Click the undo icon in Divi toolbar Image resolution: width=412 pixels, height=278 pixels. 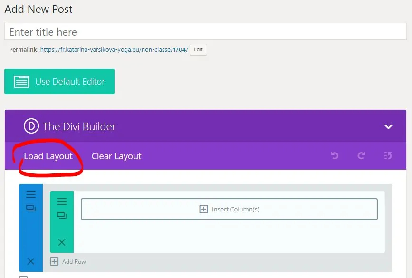tap(335, 155)
